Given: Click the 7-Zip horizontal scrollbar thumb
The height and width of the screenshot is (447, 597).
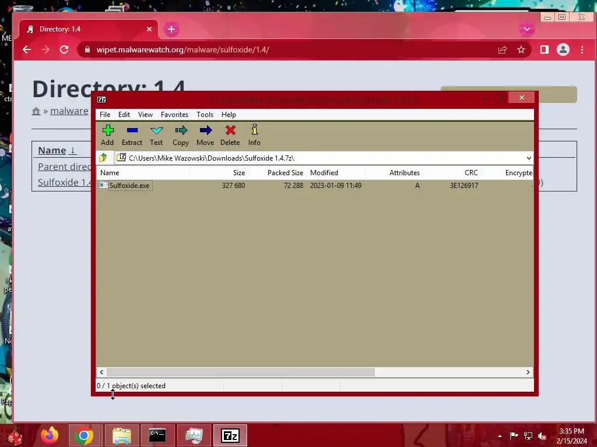Looking at the screenshot, I should [241, 372].
